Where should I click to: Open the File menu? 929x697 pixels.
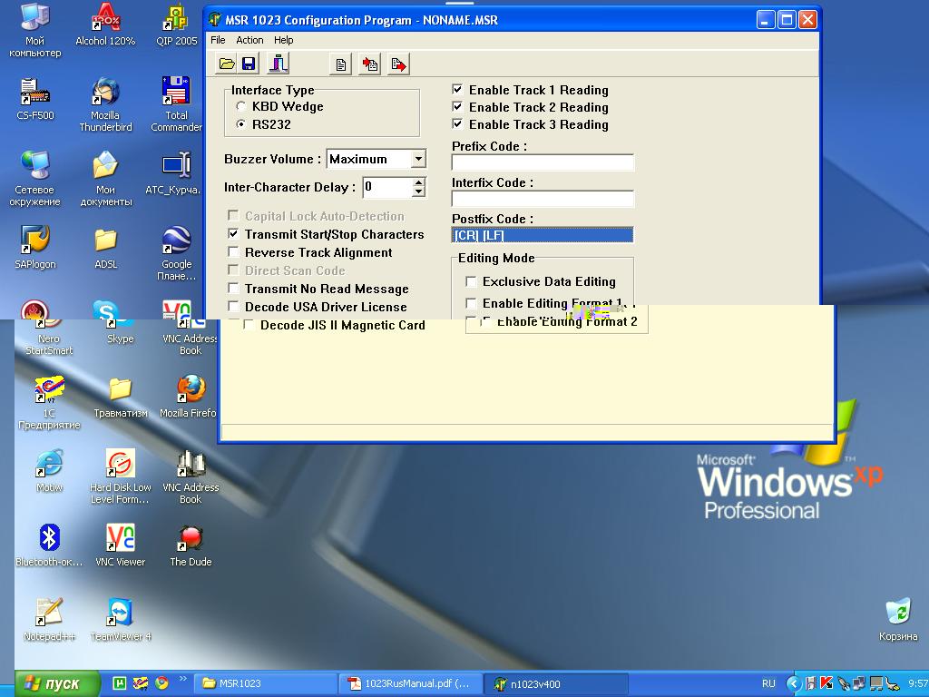(x=218, y=40)
